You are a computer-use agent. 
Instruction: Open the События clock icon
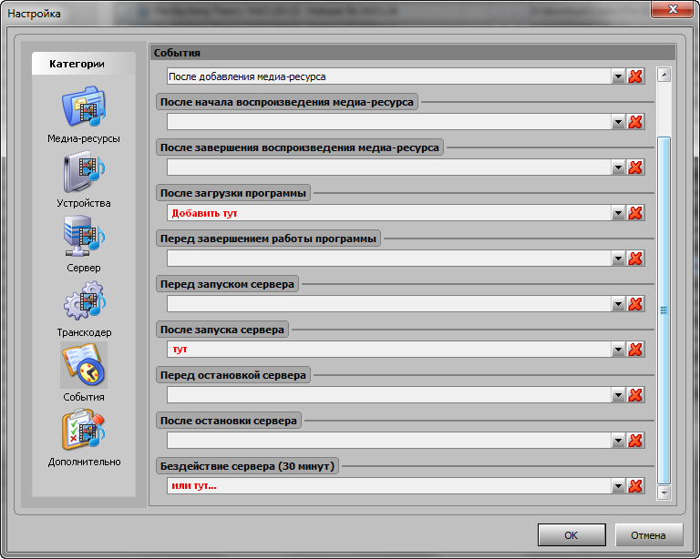point(84,365)
